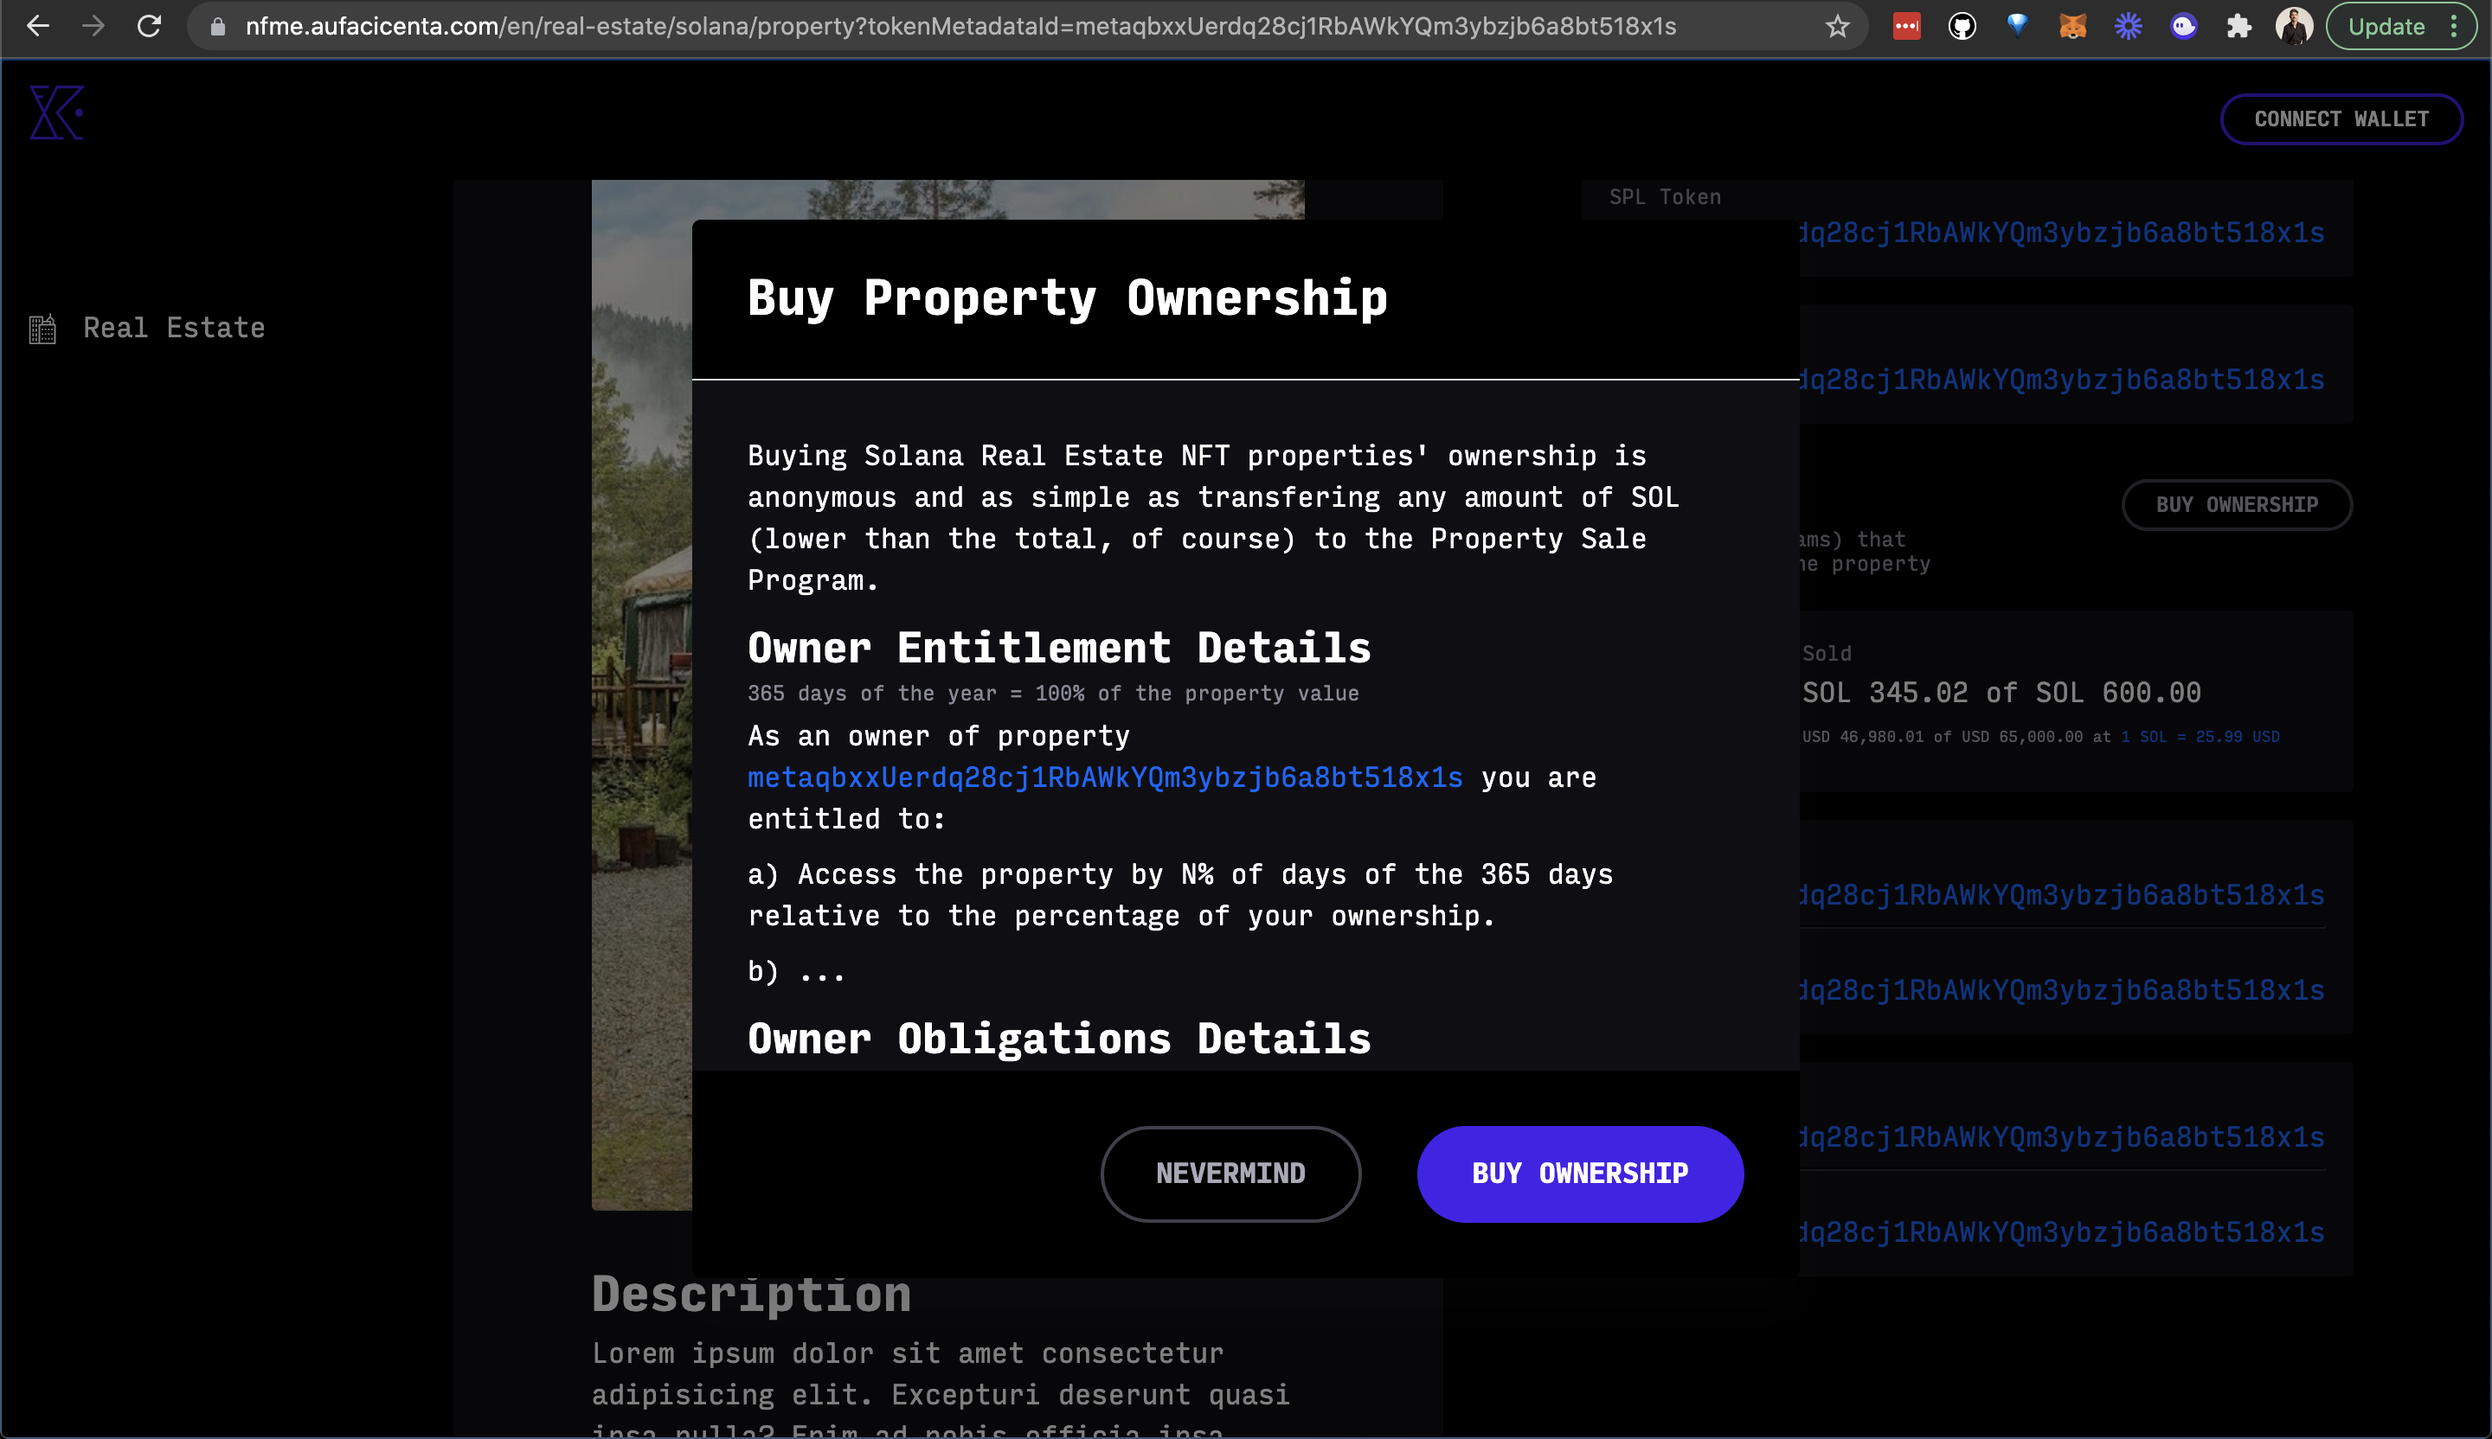Open the Chrome profile avatar
The width and height of the screenshot is (2492, 1439).
(x=2293, y=27)
